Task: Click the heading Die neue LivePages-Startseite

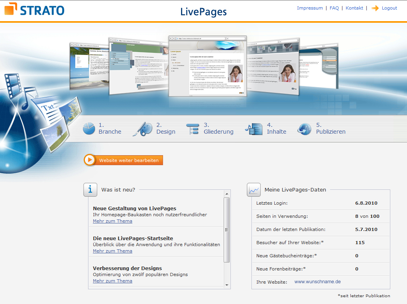Action: [133, 238]
